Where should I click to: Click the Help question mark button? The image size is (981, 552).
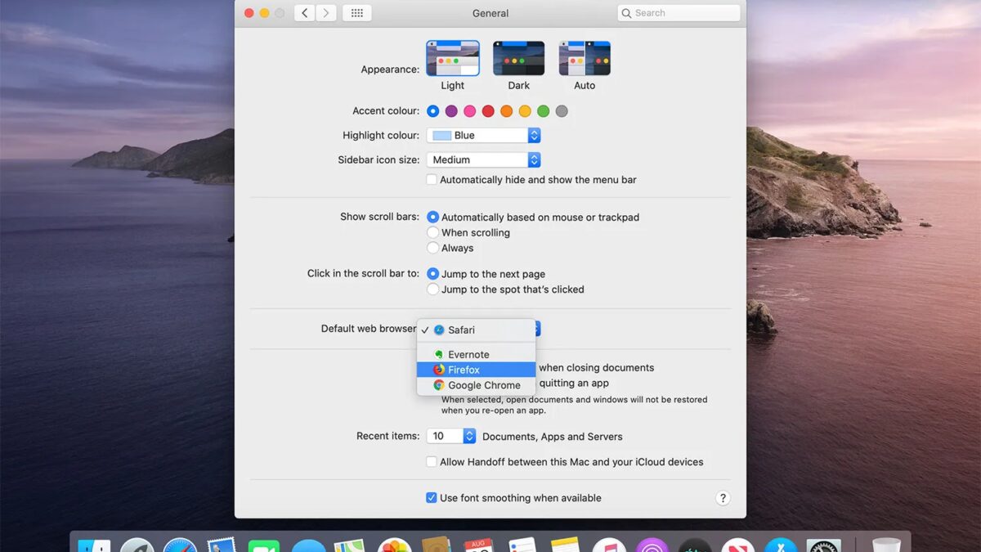pyautogui.click(x=723, y=497)
